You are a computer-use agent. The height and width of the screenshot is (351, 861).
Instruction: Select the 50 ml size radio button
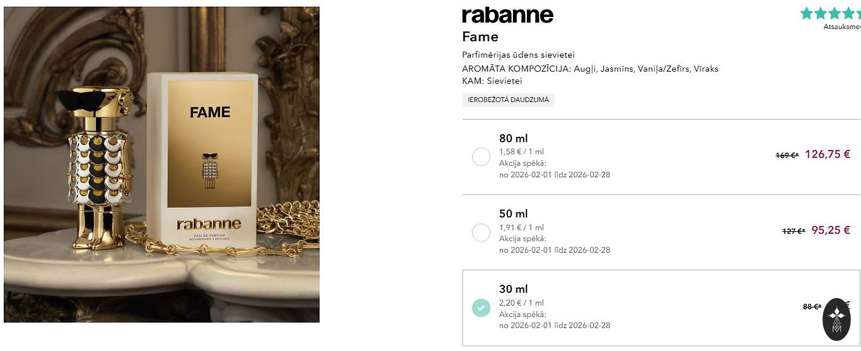coord(481,233)
